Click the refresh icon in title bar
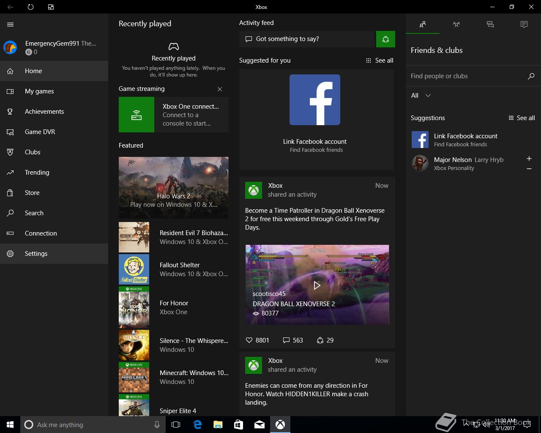This screenshot has width=541, height=433. [x=30, y=7]
